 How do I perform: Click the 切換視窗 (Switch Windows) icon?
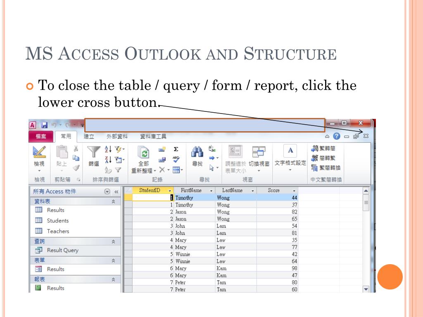click(259, 152)
